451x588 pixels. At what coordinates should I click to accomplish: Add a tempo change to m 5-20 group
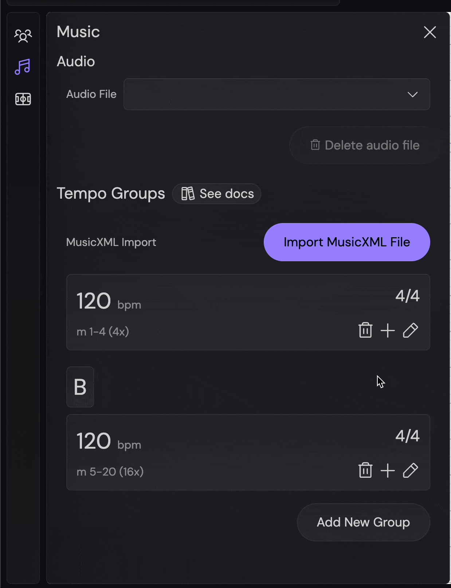point(388,470)
